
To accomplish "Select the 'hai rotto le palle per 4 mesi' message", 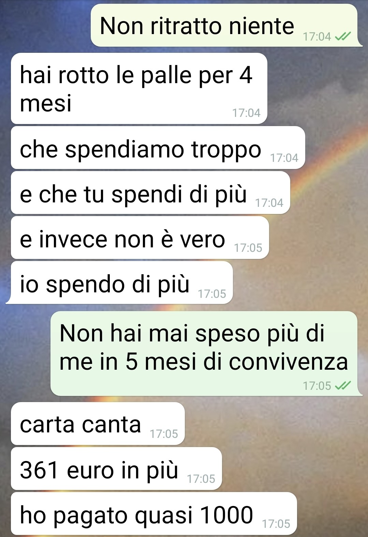I will tap(139, 88).
